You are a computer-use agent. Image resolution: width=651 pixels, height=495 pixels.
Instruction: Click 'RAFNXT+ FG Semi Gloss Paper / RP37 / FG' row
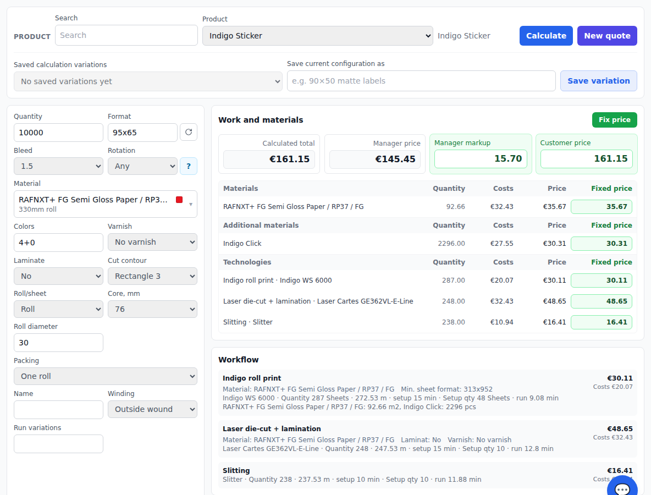click(428, 207)
